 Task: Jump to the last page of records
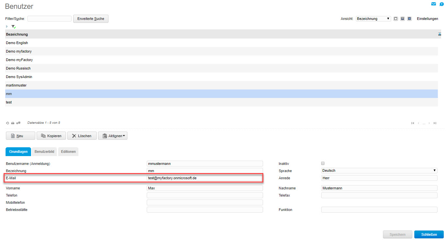coord(435,123)
